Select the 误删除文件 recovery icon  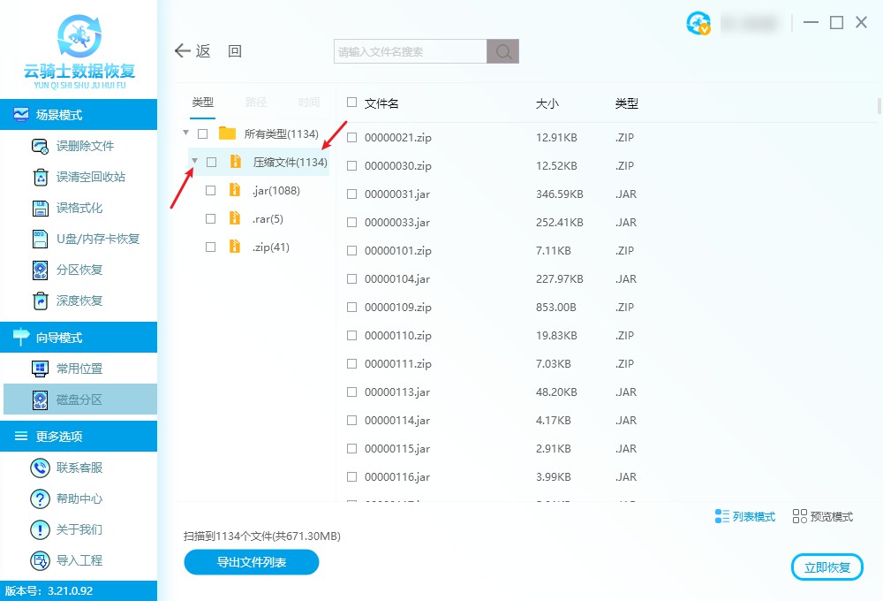point(41,146)
